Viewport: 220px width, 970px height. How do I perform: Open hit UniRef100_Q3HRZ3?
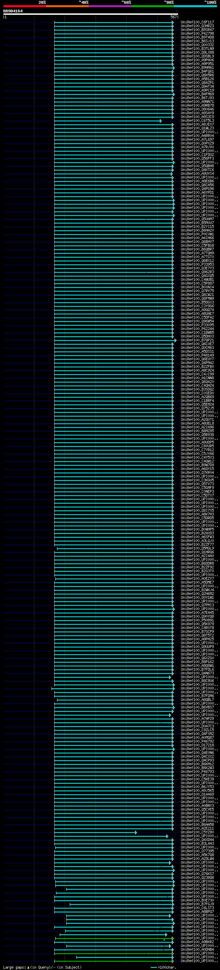pos(197,26)
